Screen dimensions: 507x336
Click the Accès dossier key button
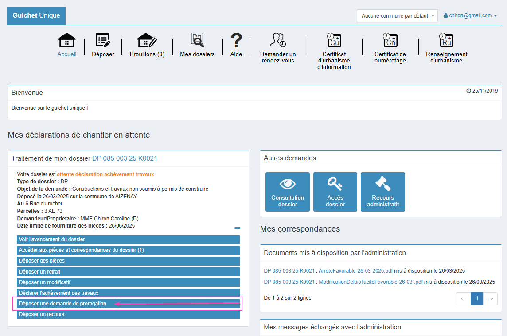335,192
